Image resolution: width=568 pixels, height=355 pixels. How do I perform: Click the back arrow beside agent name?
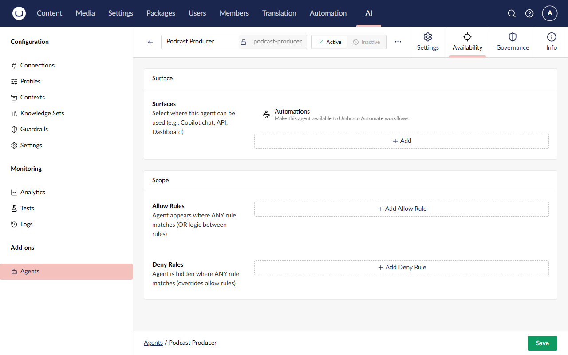[150, 42]
